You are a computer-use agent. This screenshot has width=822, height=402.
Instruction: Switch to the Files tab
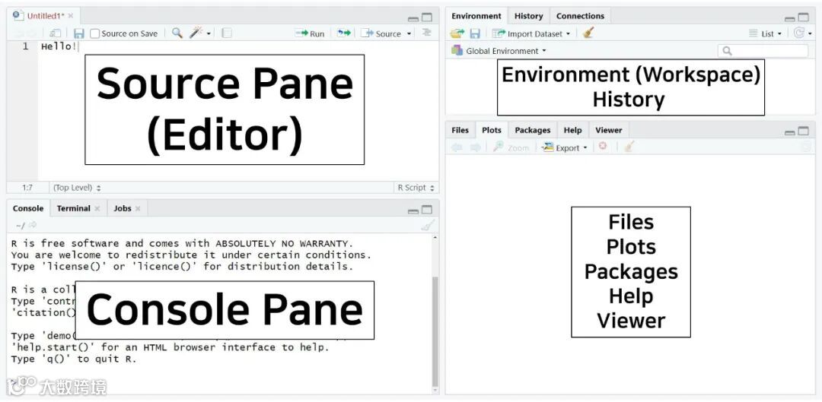click(x=460, y=130)
